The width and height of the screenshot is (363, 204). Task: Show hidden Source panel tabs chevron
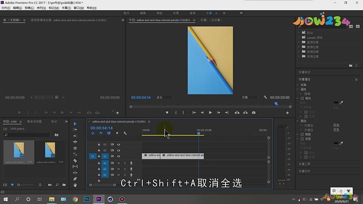(123, 20)
